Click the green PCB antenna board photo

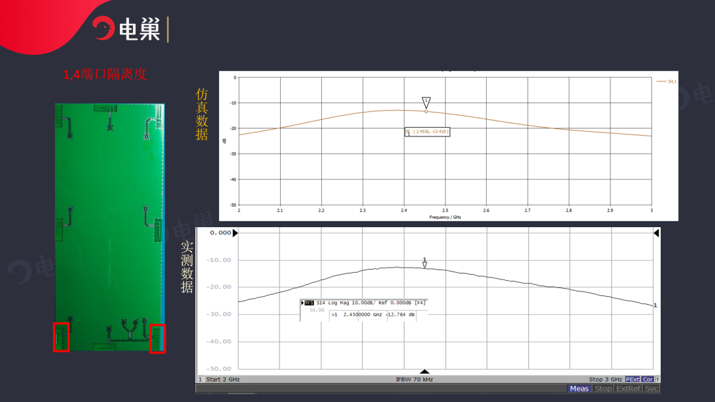(109, 227)
